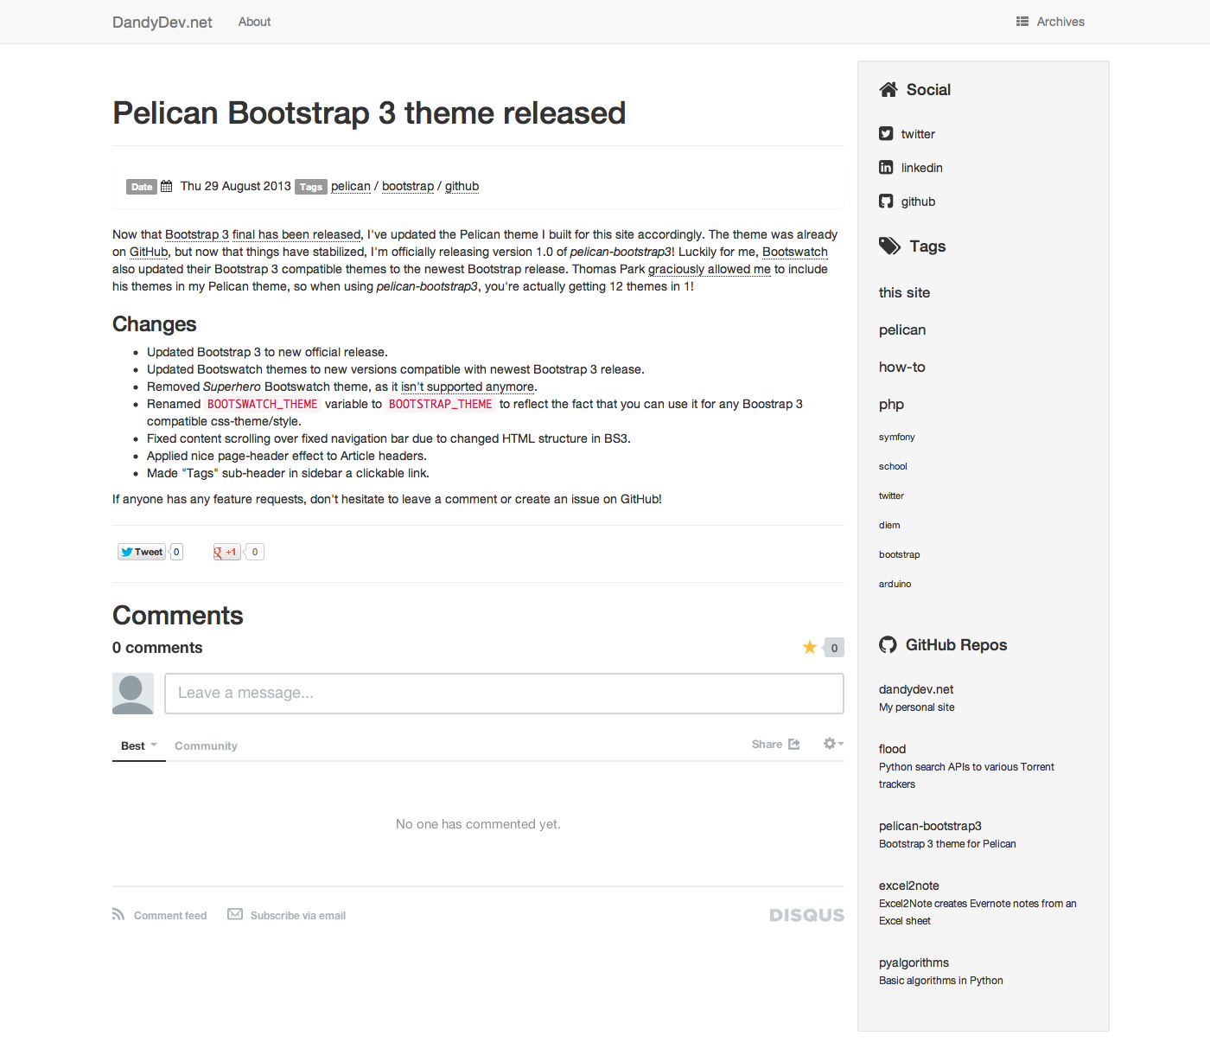Select the symfony tag in sidebar
Image resolution: width=1210 pixels, height=1049 pixels.
point(896,438)
